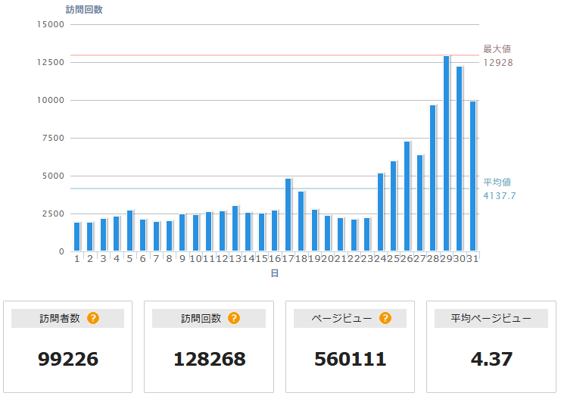Click the bar for day 28
561x396 pixels.
coord(432,179)
